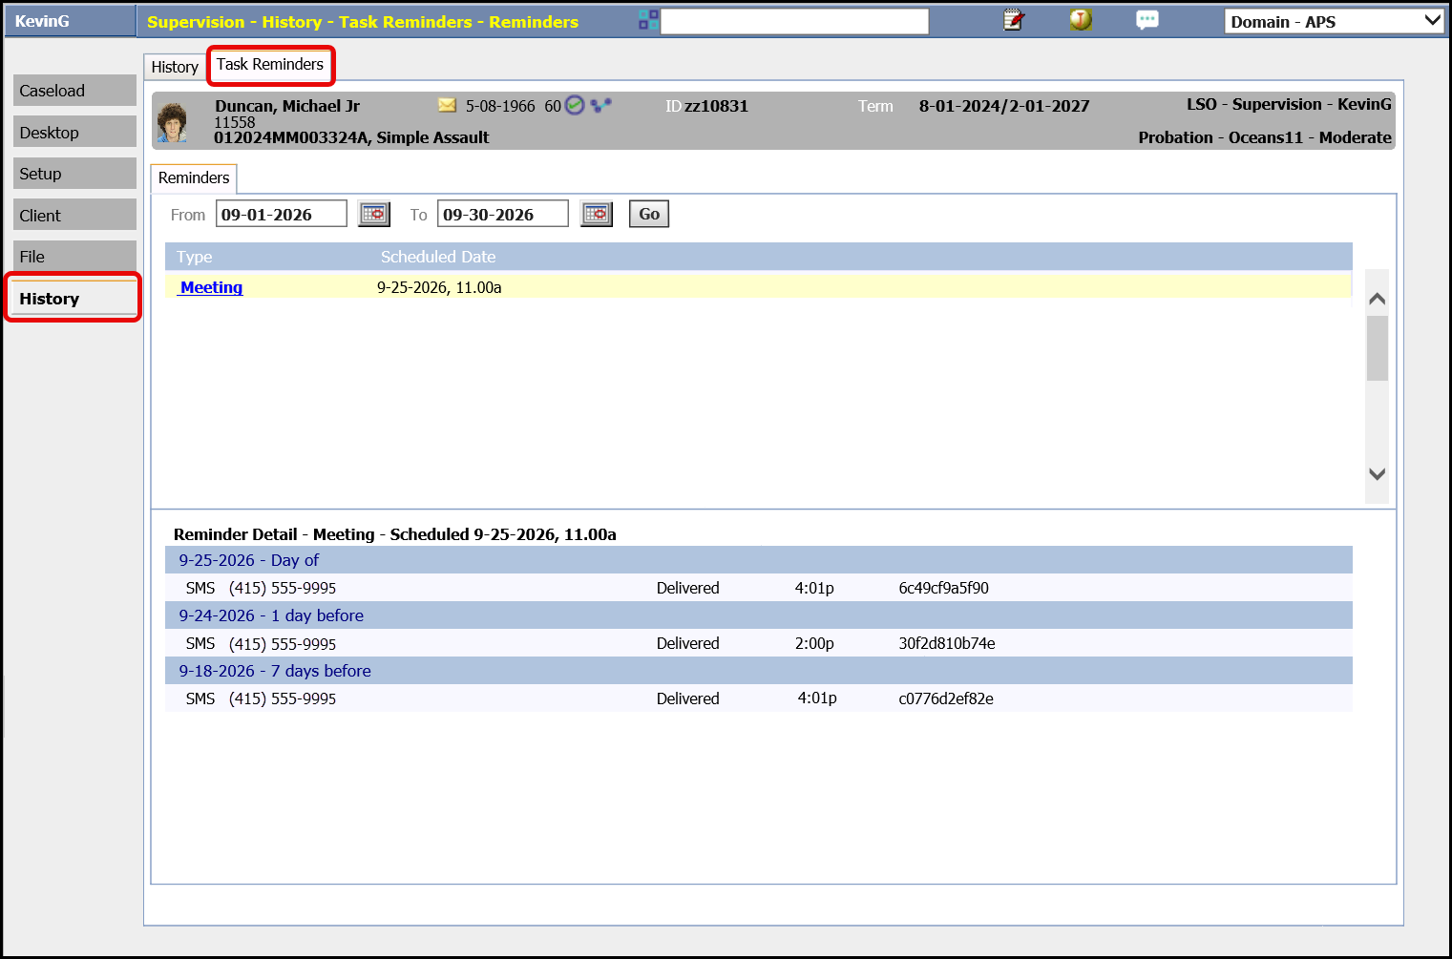The width and height of the screenshot is (1452, 959).
Task: Open the Caseload sidebar menu item
Action: pyautogui.click(x=74, y=91)
